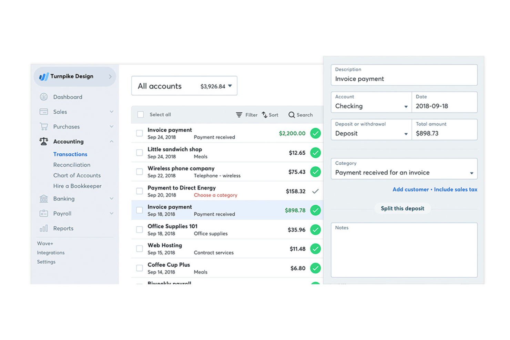Expand the Category dropdown in the deposit panel

point(472,173)
